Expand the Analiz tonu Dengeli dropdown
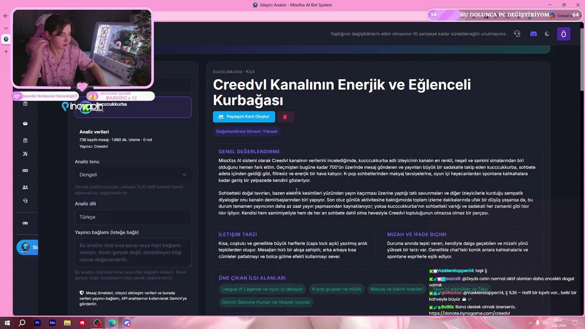This screenshot has width=585, height=329. point(133,175)
